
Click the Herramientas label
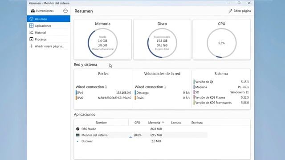pyautogui.click(x=45, y=11)
